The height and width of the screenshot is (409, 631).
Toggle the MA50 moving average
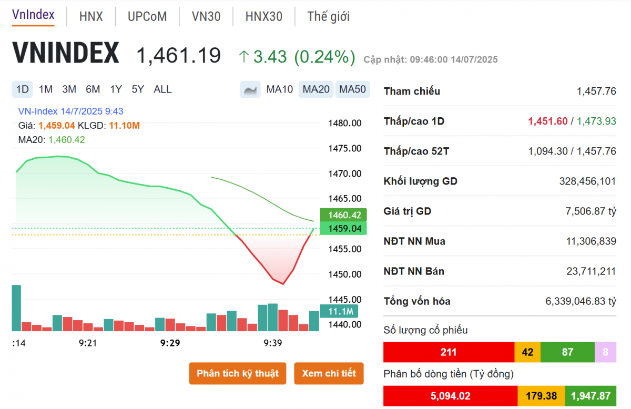coord(352,89)
